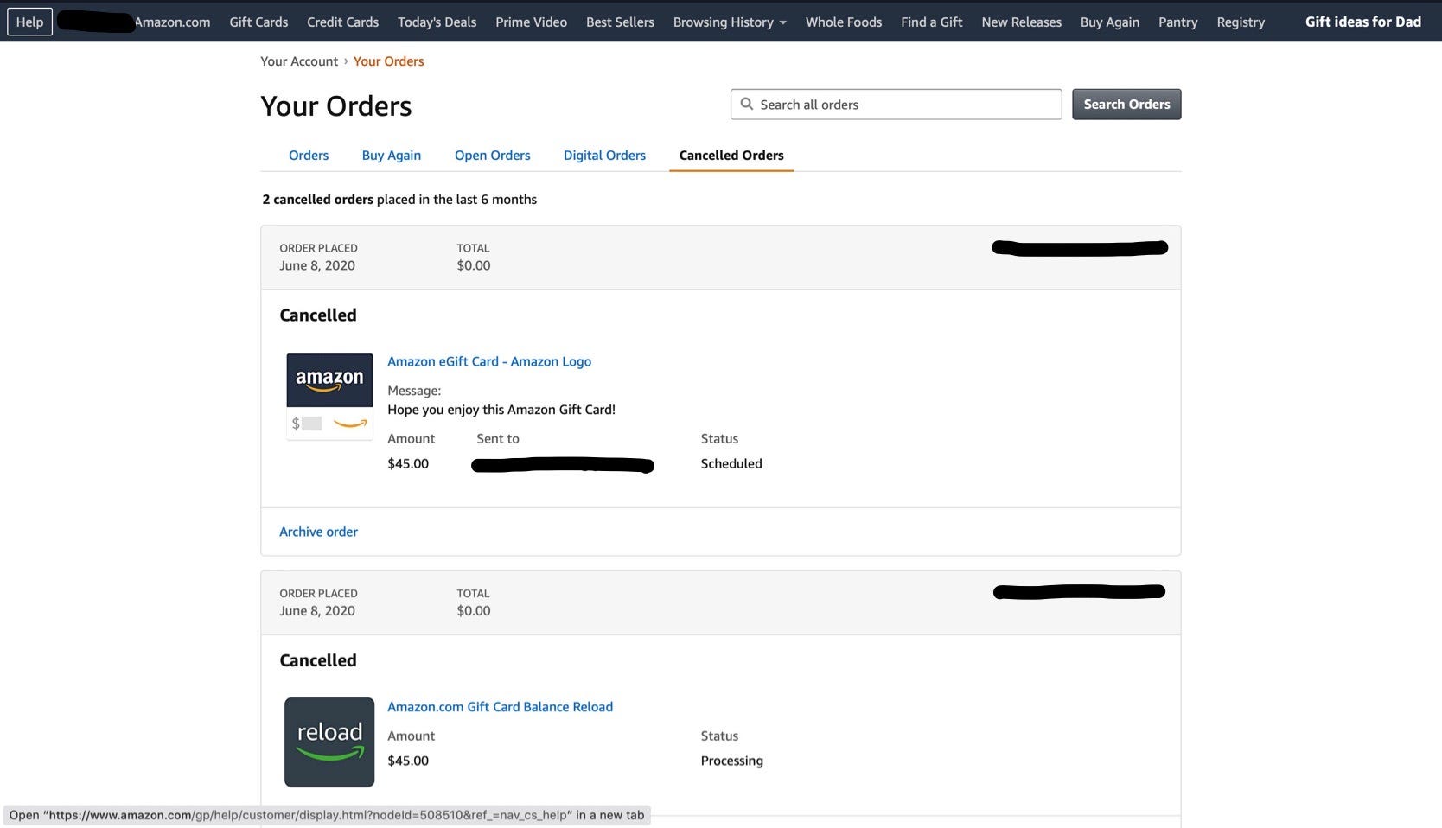Open the Amazon.com Gift Card Balance Reload link
1442x828 pixels.
click(500, 706)
